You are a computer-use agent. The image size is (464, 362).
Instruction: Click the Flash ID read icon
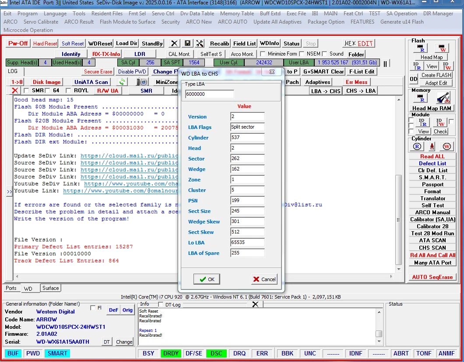click(x=416, y=66)
